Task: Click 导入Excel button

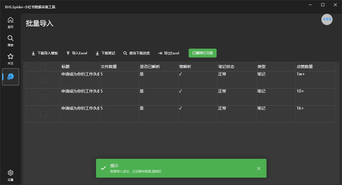Action: point(77,53)
